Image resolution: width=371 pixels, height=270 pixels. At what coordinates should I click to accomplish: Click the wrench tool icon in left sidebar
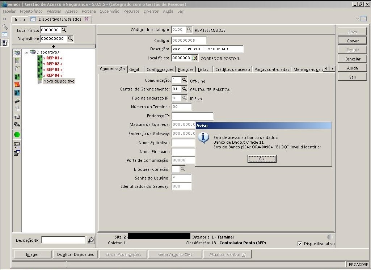click(5, 27)
